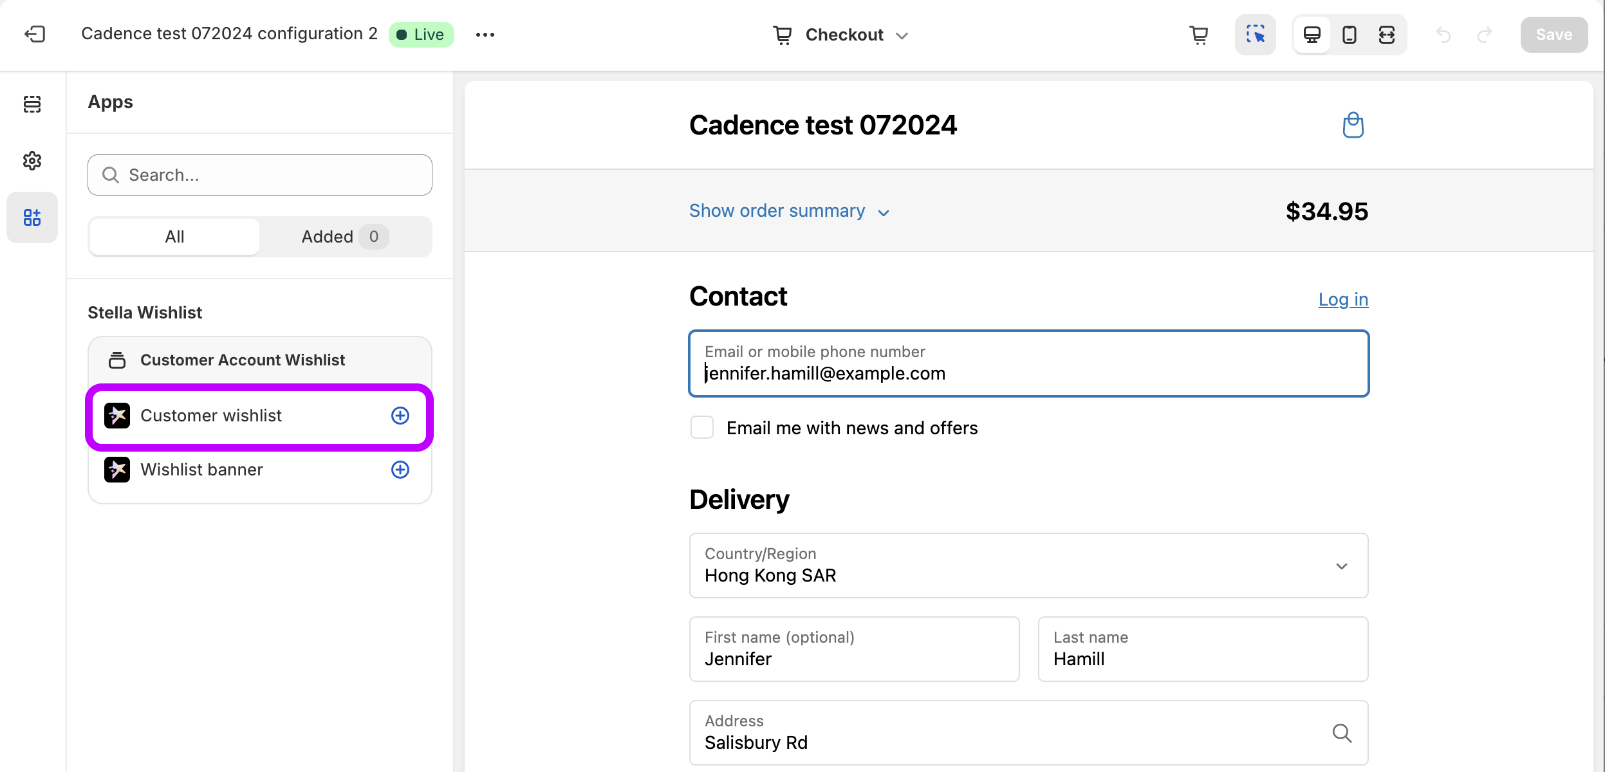
Task: Check Email me with news and offers
Action: tap(702, 428)
